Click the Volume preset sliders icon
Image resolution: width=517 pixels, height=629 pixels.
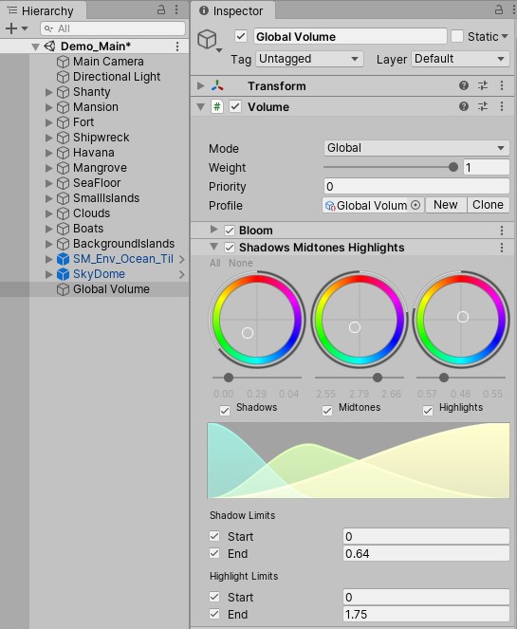tap(483, 106)
